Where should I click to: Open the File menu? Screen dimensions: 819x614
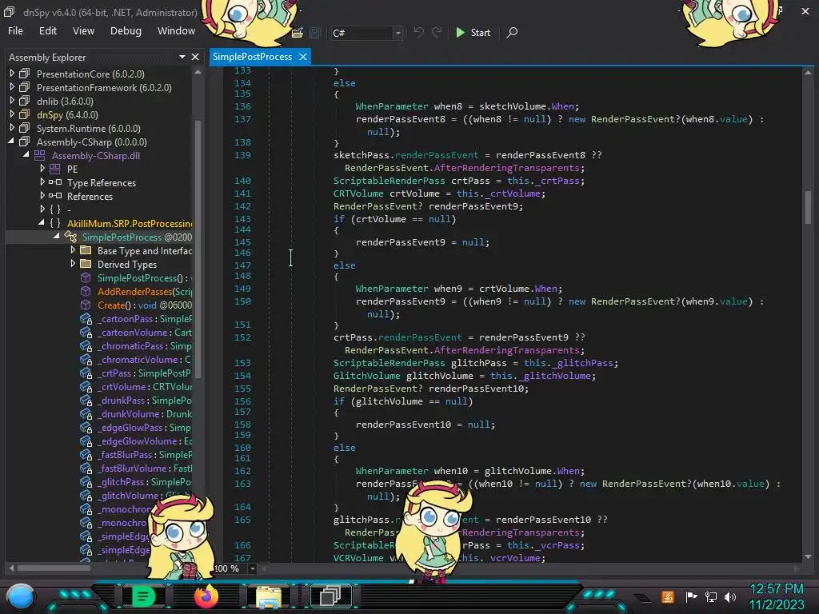(x=15, y=31)
